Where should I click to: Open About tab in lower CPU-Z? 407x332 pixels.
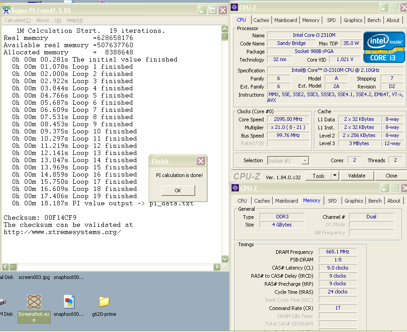pos(394,201)
